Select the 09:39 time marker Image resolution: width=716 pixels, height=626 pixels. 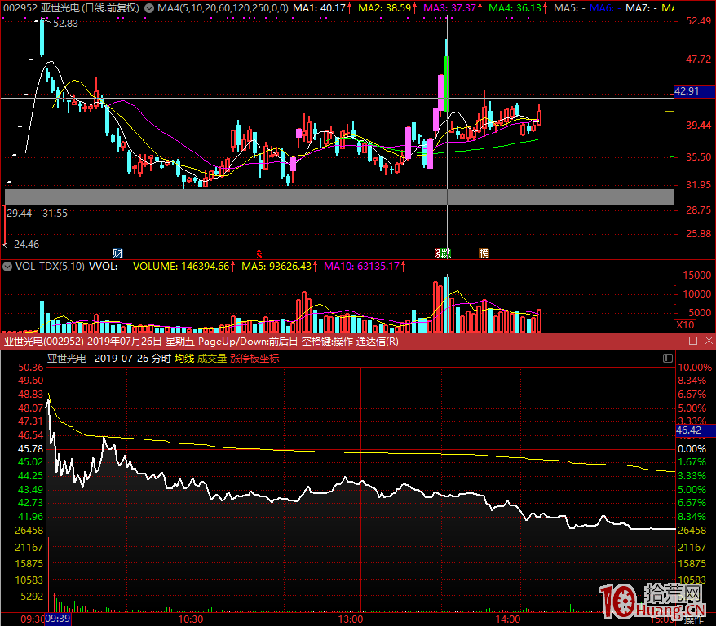57,619
